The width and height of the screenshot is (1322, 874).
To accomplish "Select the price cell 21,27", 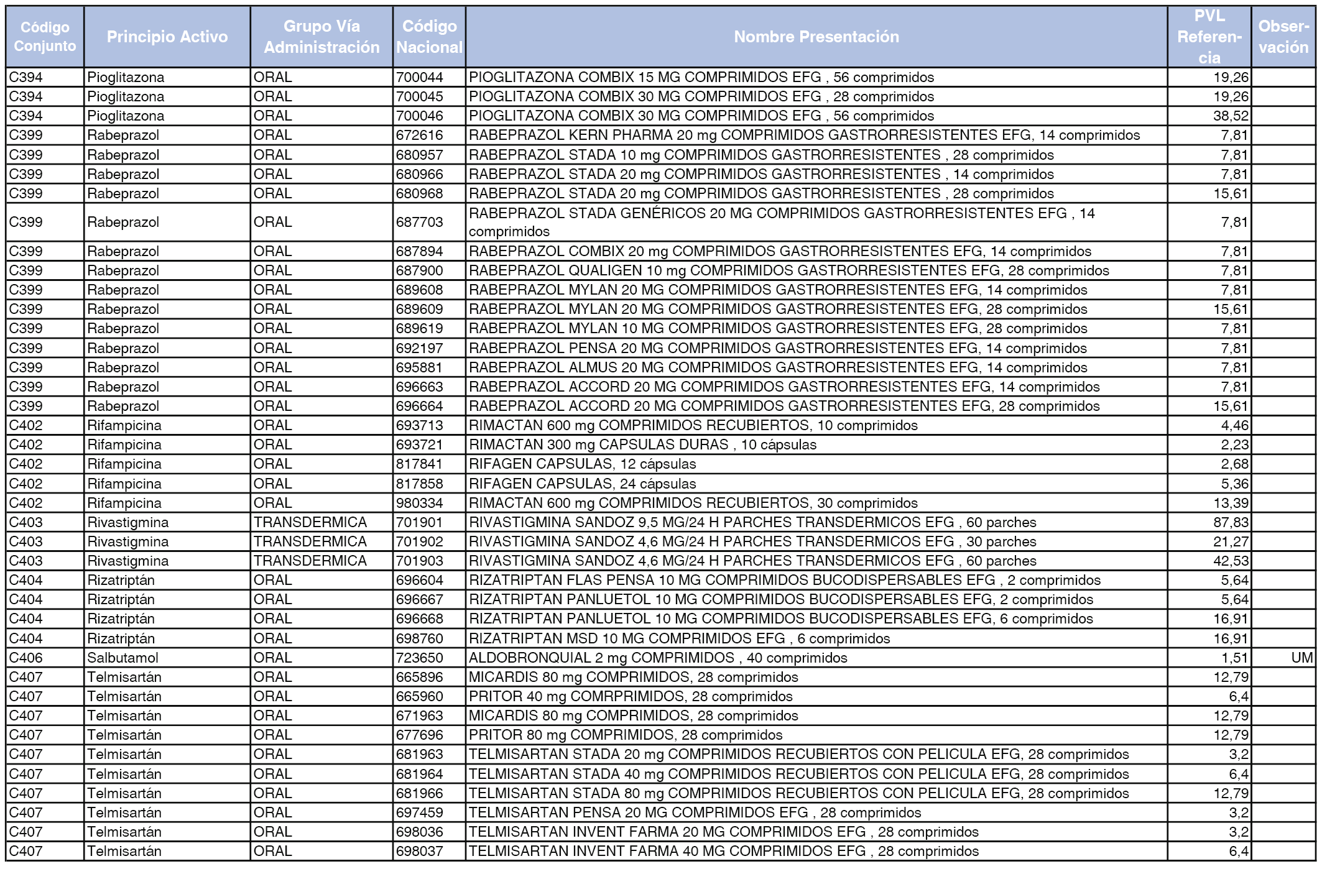I will click(x=1209, y=541).
